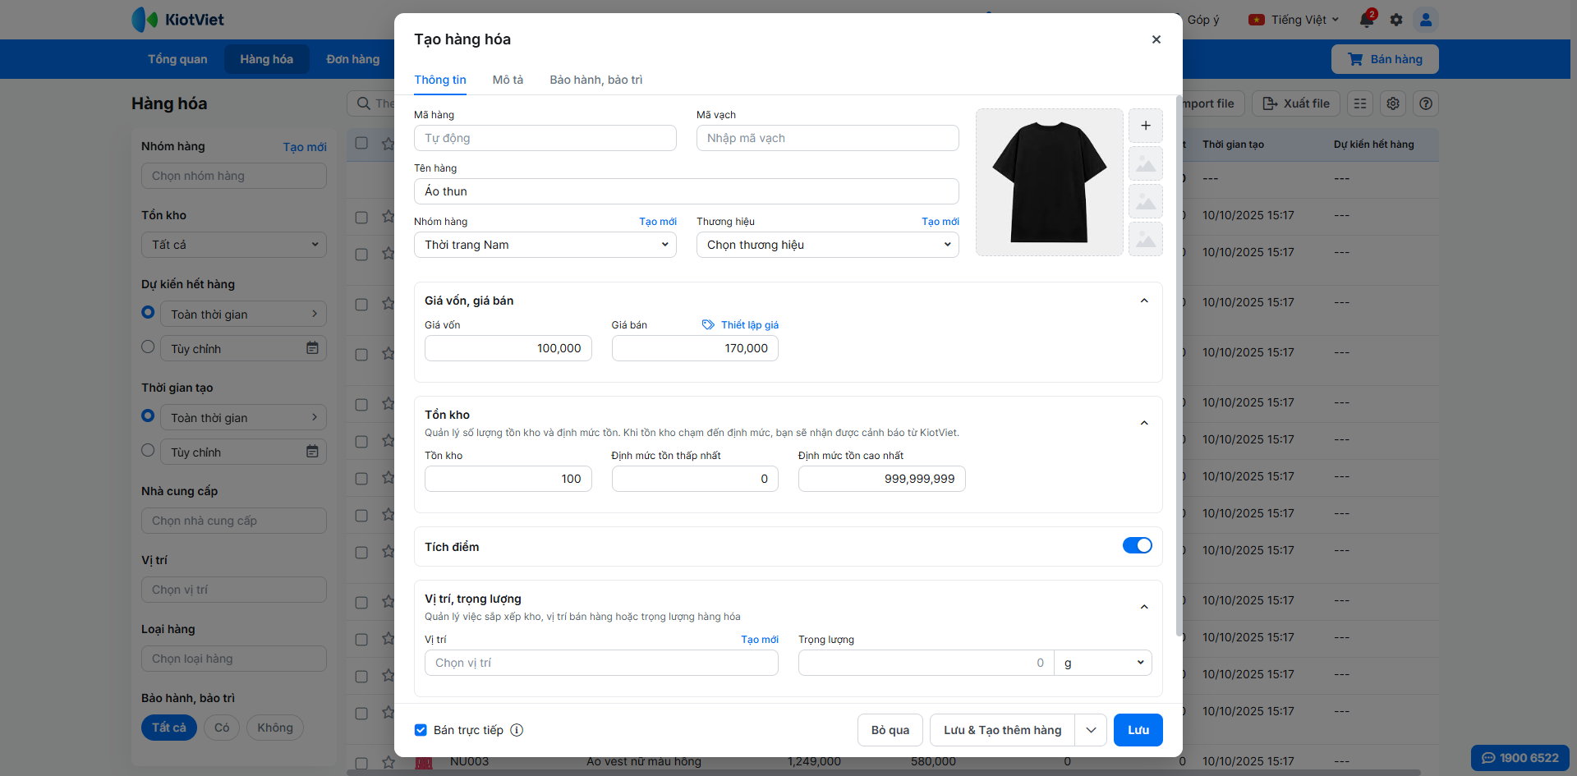Screen dimensions: 1577x776
Task: Toggle the Tích điểm switch off
Action: coord(1137,546)
